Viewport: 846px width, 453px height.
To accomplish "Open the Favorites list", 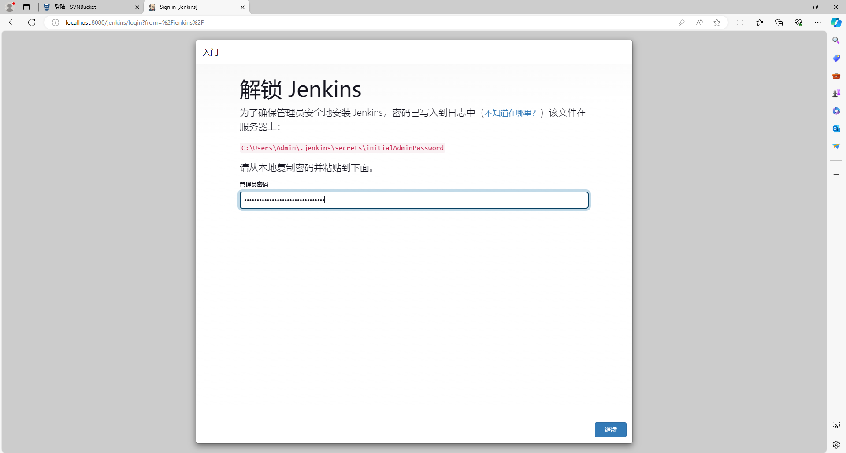I will click(760, 22).
